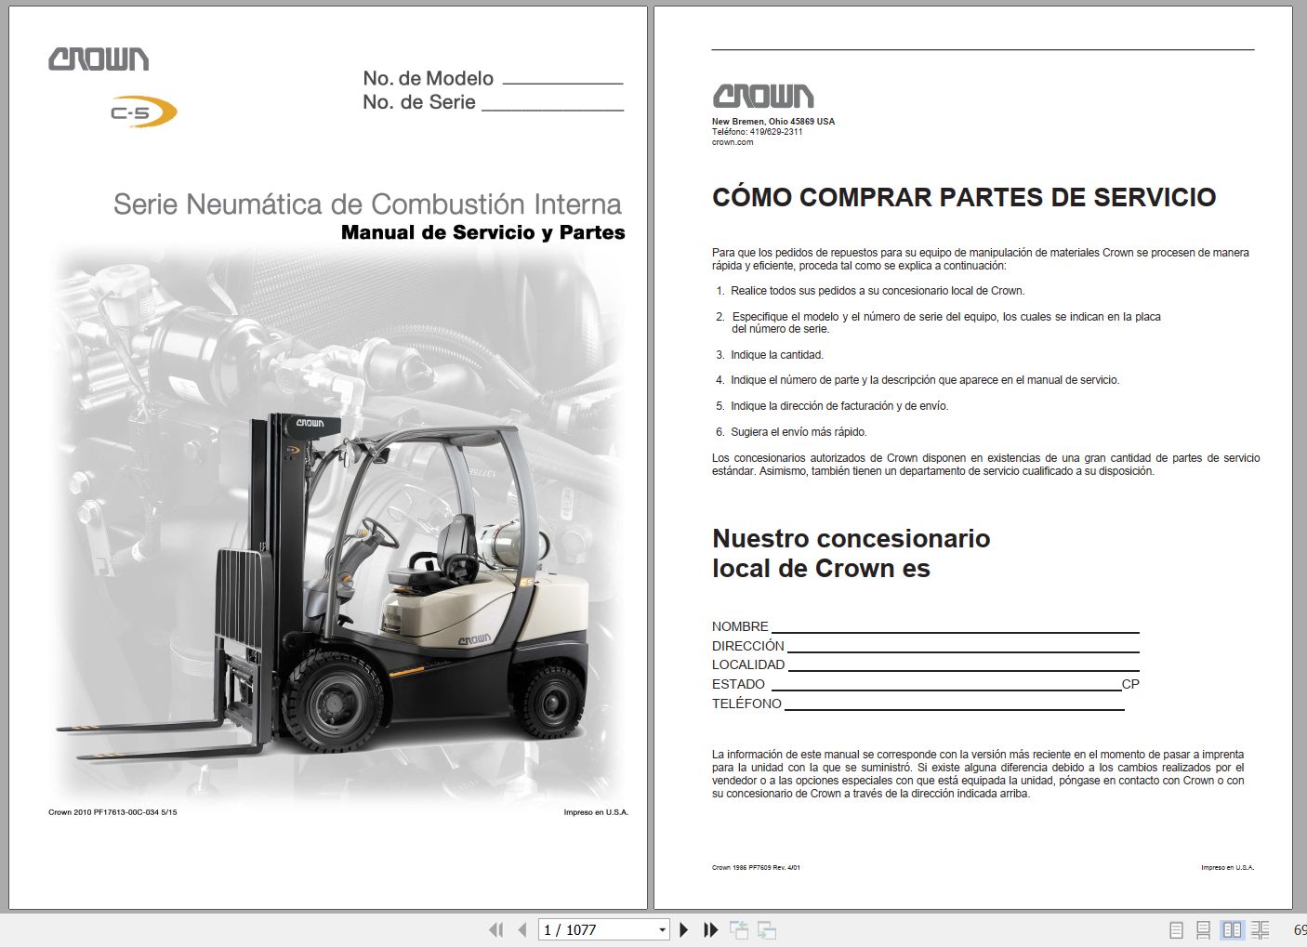Click the No. de Modelo line

click(x=562, y=82)
